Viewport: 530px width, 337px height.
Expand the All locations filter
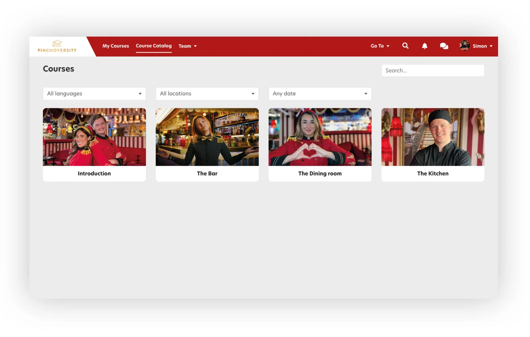click(x=207, y=94)
